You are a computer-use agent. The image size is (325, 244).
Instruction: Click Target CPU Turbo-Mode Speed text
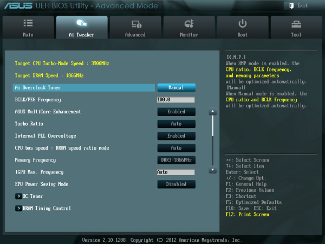tap(62, 63)
